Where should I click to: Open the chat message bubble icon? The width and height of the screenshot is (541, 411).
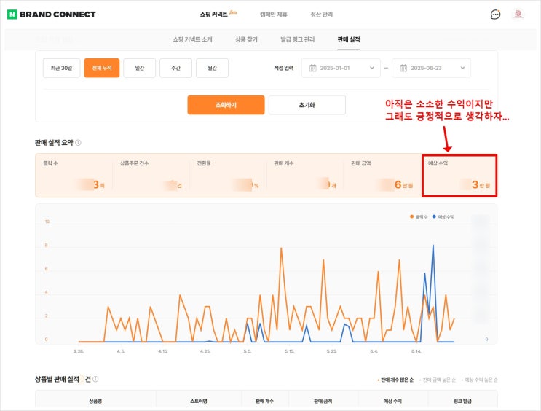tap(495, 14)
